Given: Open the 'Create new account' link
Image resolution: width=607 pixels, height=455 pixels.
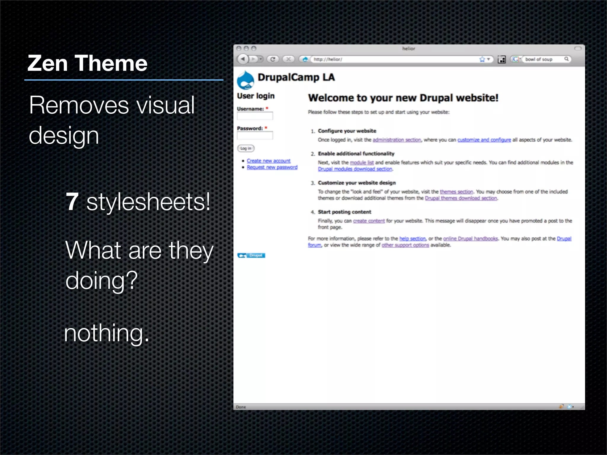Looking at the screenshot, I should 269,161.
